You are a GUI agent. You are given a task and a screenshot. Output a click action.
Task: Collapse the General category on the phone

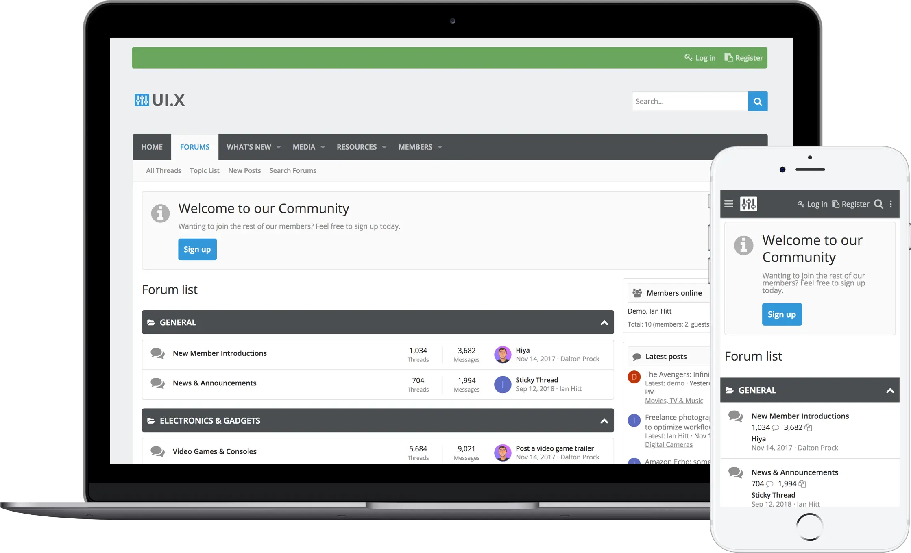click(890, 391)
